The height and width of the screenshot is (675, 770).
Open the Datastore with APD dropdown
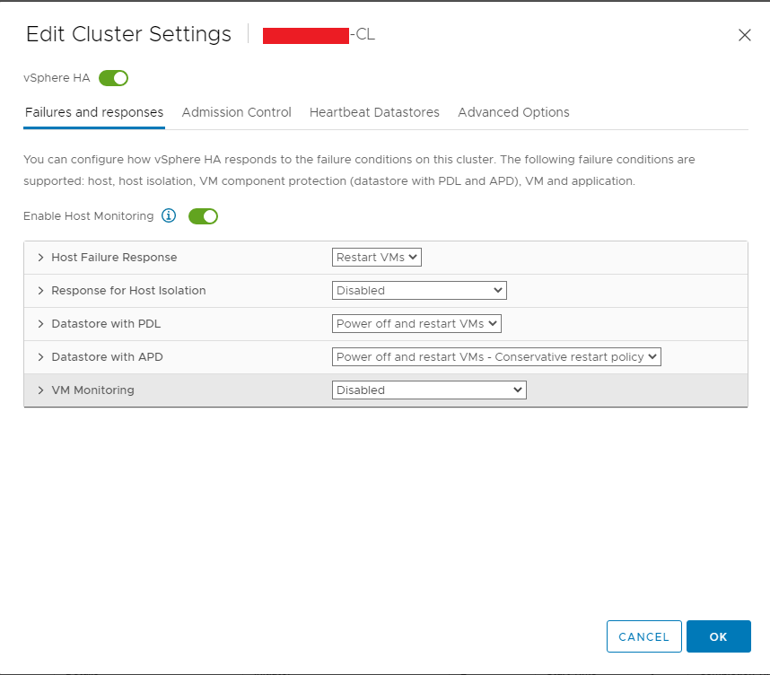(496, 356)
